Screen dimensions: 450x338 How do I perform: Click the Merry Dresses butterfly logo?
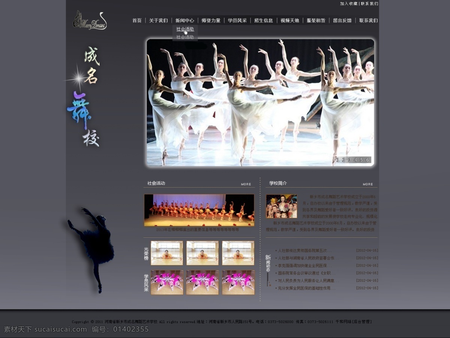point(90,20)
